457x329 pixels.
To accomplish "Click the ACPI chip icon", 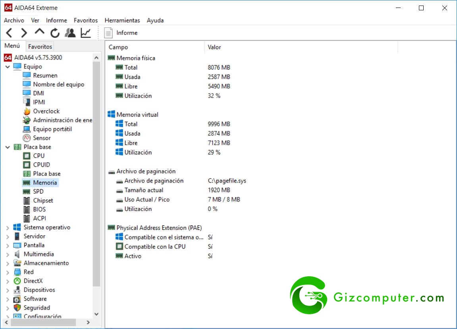I will [x=27, y=219].
